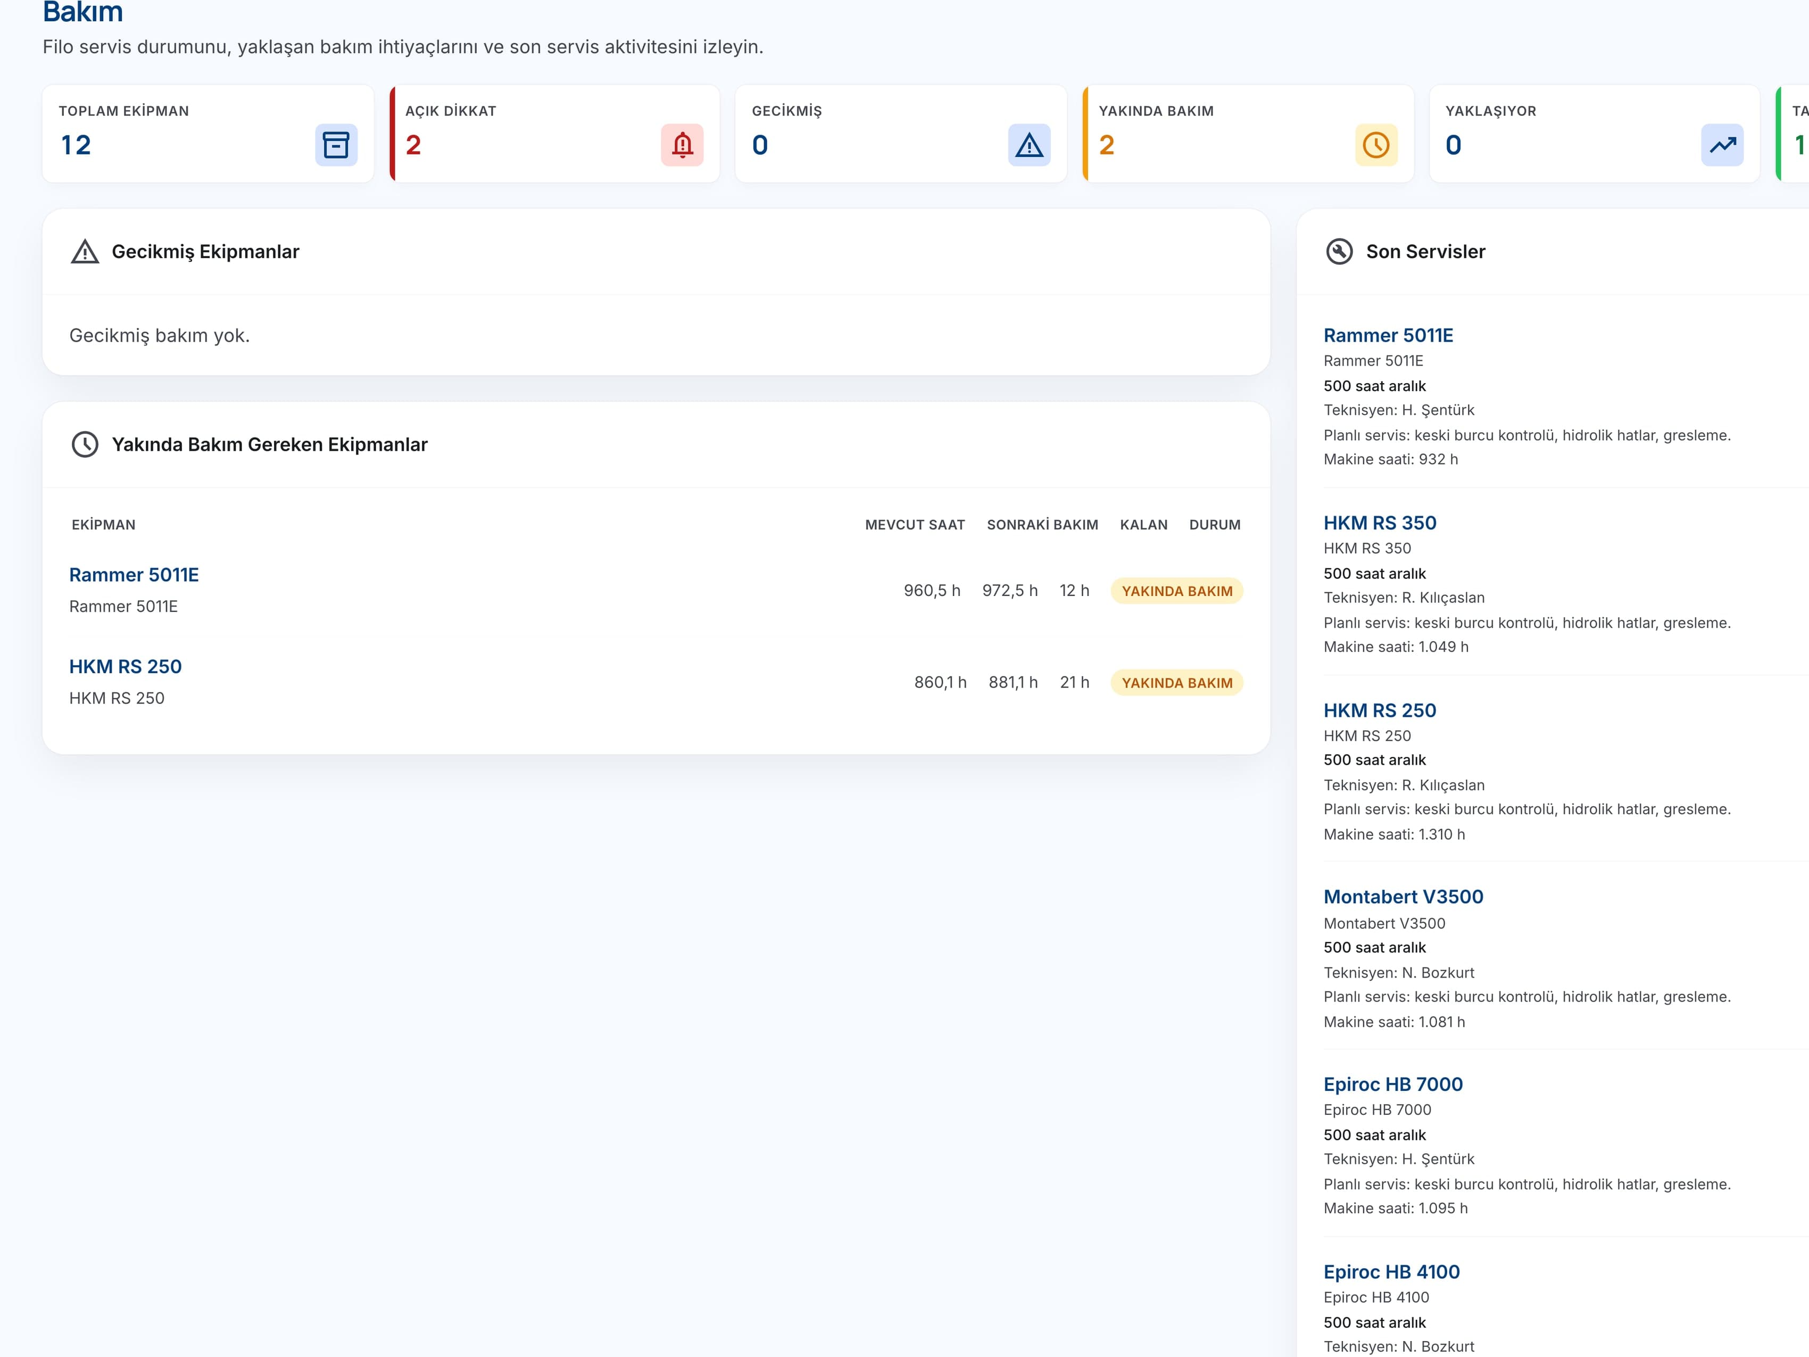Click the Bakım page title
This screenshot has width=1809, height=1357.
[x=82, y=12]
